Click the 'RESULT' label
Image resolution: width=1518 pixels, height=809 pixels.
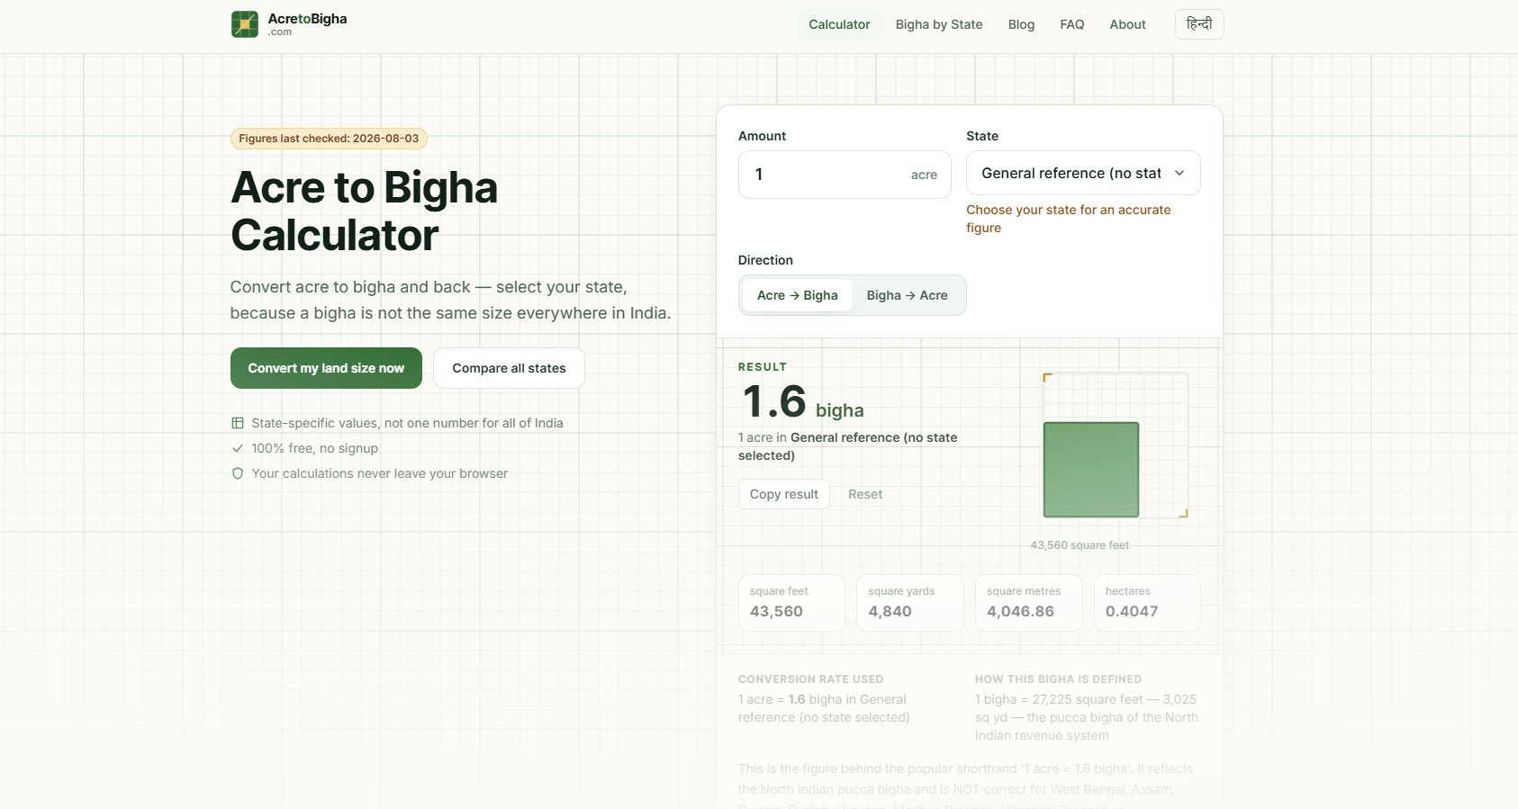click(763, 367)
